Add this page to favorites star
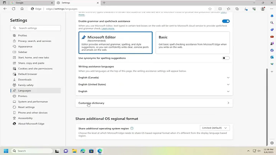Viewport: 276px width, 155px height. coord(210,9)
